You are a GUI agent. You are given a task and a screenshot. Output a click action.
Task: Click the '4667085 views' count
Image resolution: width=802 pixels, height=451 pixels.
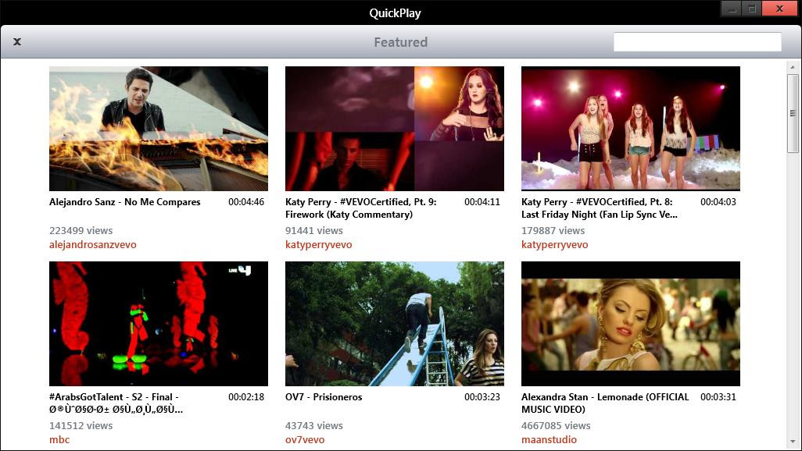click(x=556, y=426)
